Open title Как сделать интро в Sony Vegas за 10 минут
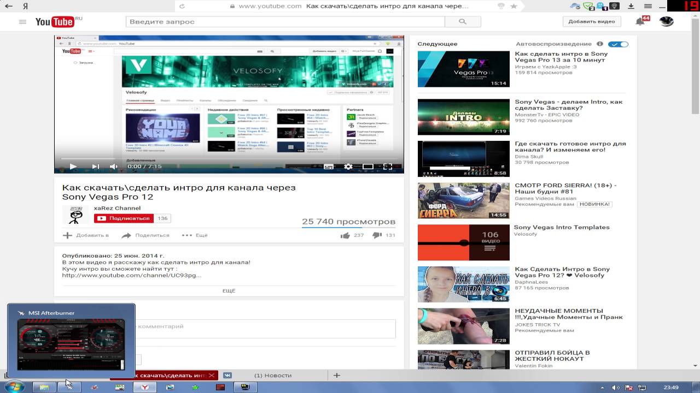 click(x=561, y=57)
